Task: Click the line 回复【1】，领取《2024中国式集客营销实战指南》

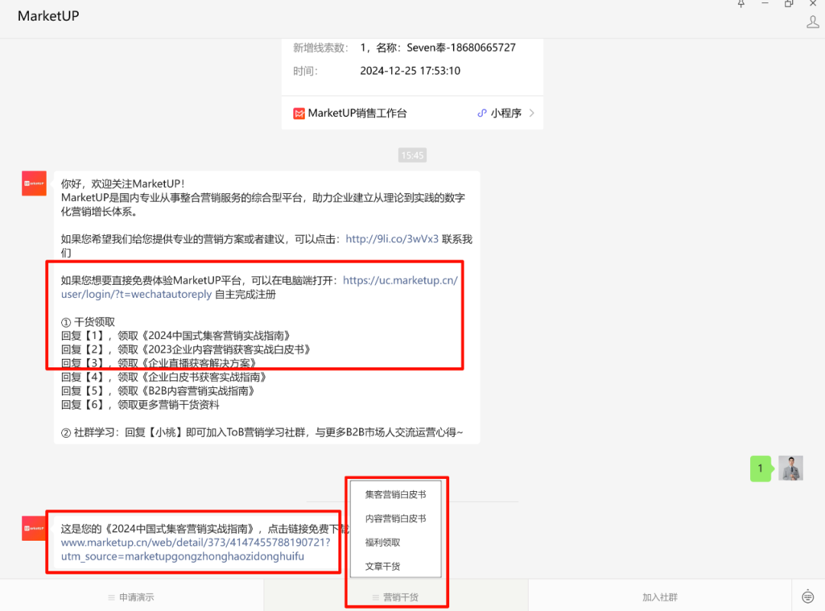Action: click(x=176, y=336)
